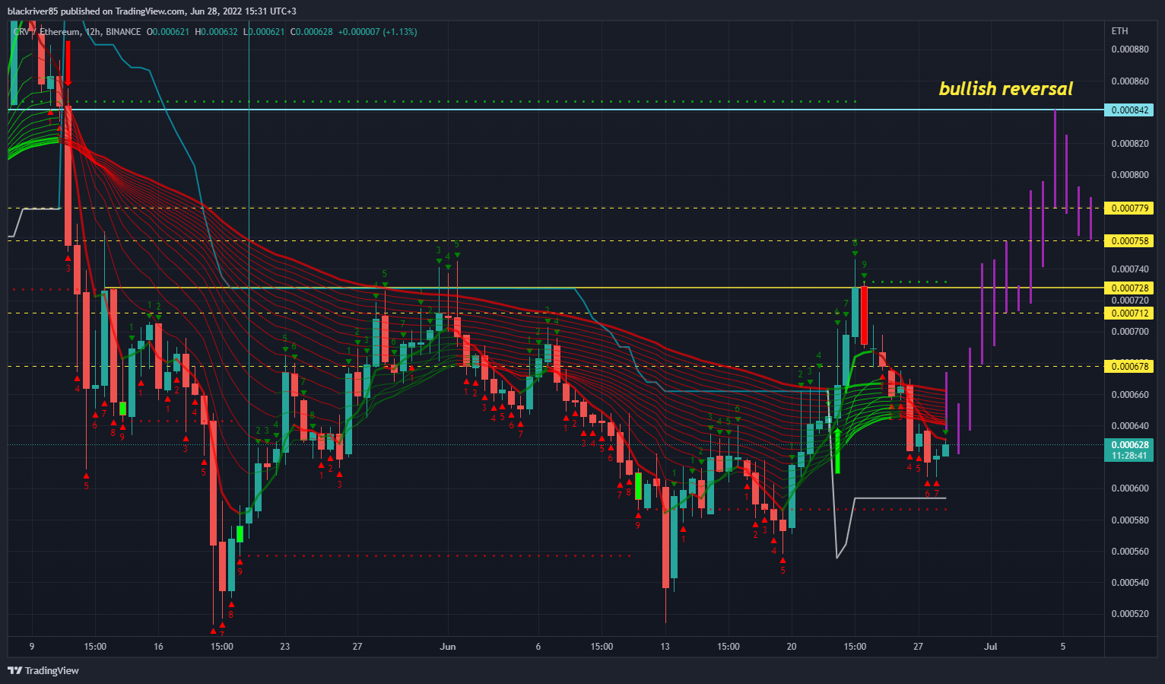Click the '23' date label on time axis
Screen dimensions: 1165x684
coord(285,647)
